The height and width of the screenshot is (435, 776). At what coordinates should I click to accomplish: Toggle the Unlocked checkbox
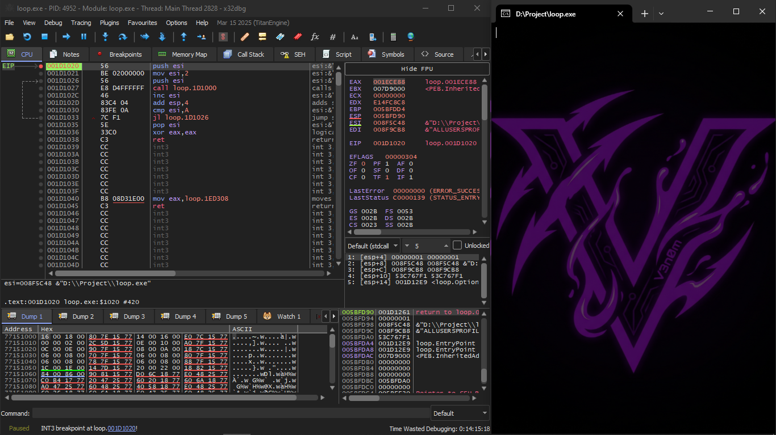tap(457, 246)
